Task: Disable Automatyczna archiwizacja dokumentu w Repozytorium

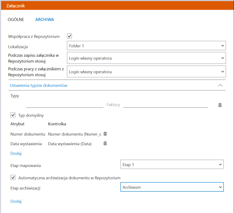Action: pyautogui.click(x=13, y=178)
